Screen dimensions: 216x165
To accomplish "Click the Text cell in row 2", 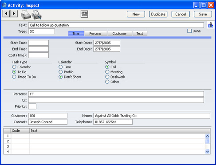I will pos(117,141).
